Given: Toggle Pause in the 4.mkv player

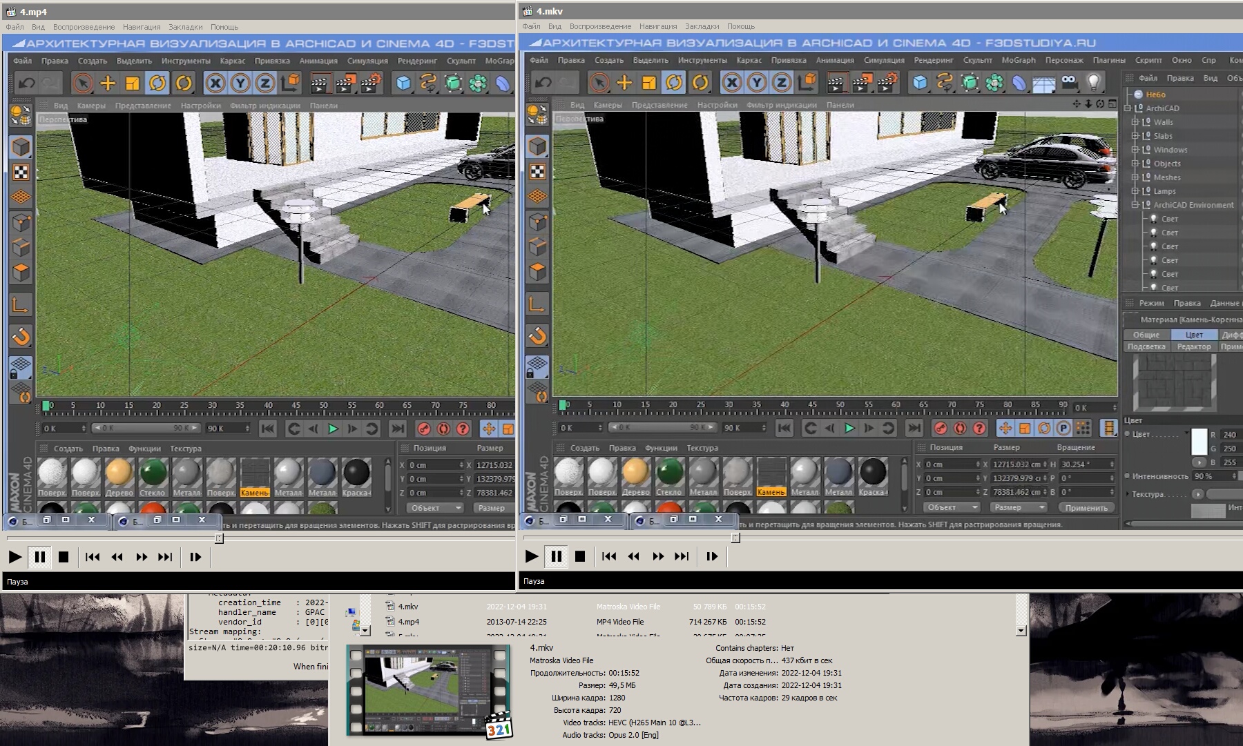Looking at the screenshot, I should tap(556, 556).
